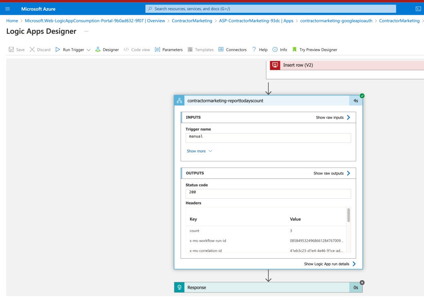Click the Parameters icon
Viewport: 424px width, 302px height.
click(157, 50)
